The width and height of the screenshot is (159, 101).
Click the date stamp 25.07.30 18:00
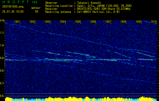point(13,12)
